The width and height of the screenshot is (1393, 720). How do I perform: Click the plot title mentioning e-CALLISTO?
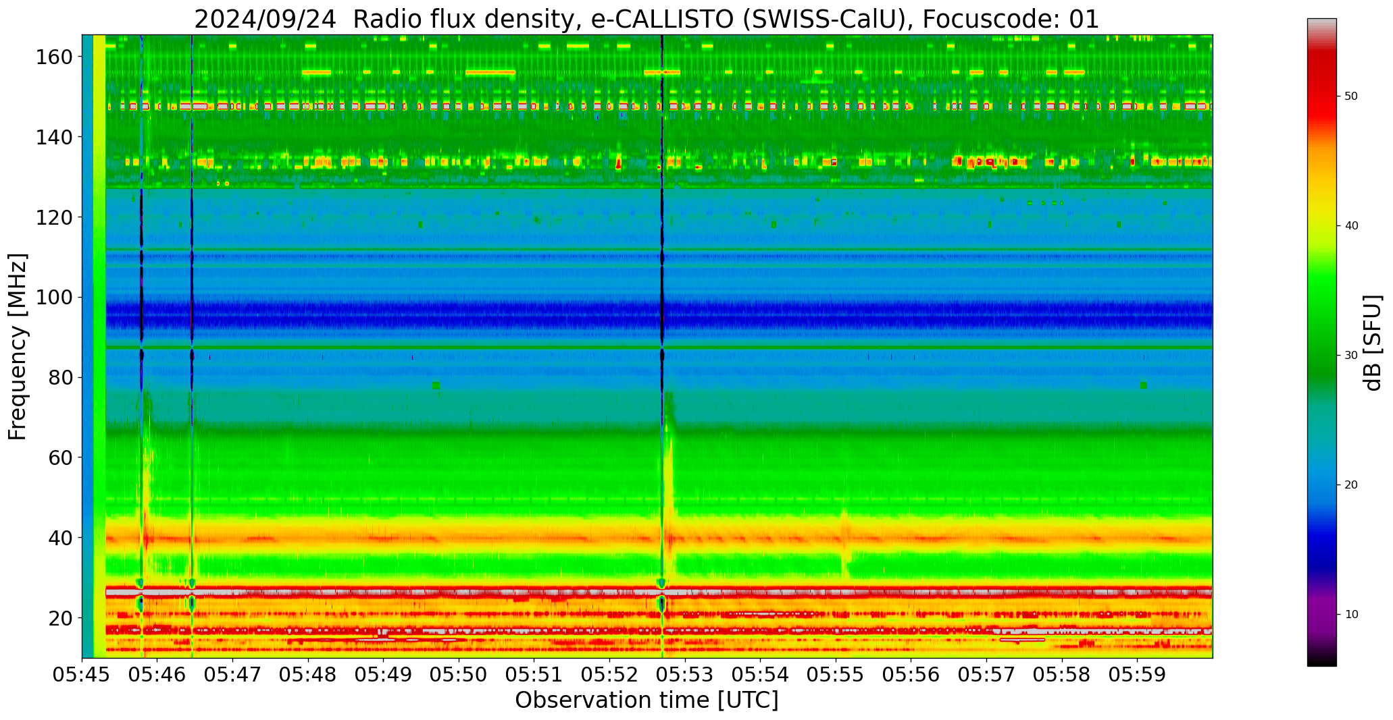coord(647,19)
